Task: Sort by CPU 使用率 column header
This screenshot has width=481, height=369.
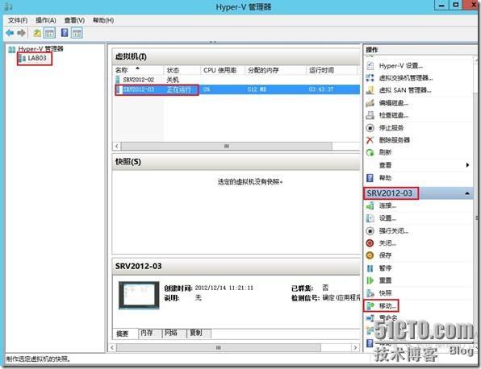Action: click(x=223, y=70)
